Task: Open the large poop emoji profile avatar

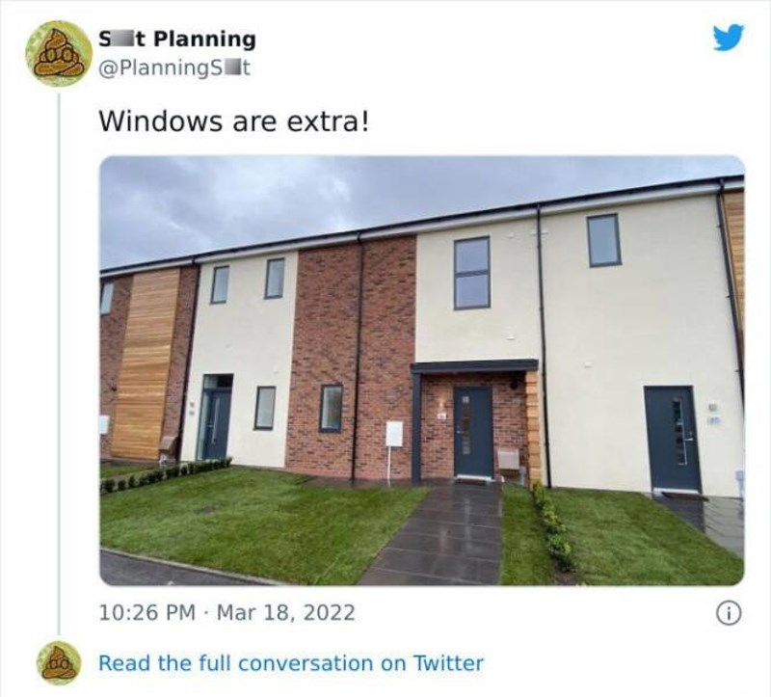Action: click(59, 54)
